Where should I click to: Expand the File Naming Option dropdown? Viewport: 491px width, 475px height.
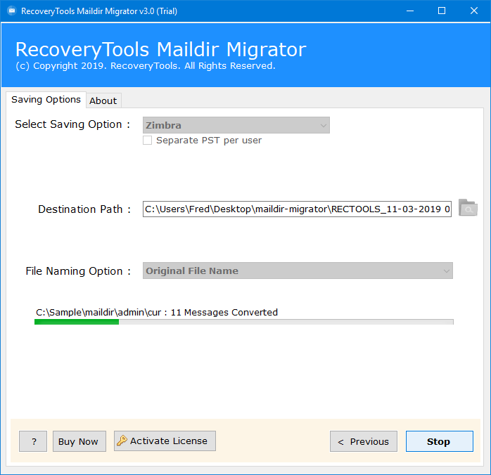[298, 271]
